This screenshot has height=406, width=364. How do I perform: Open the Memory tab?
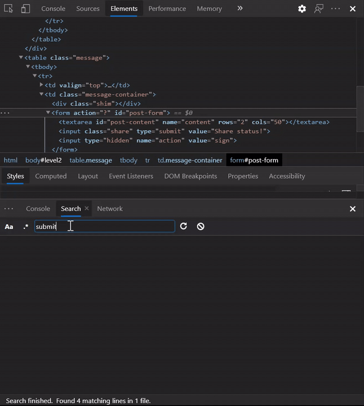tap(209, 8)
